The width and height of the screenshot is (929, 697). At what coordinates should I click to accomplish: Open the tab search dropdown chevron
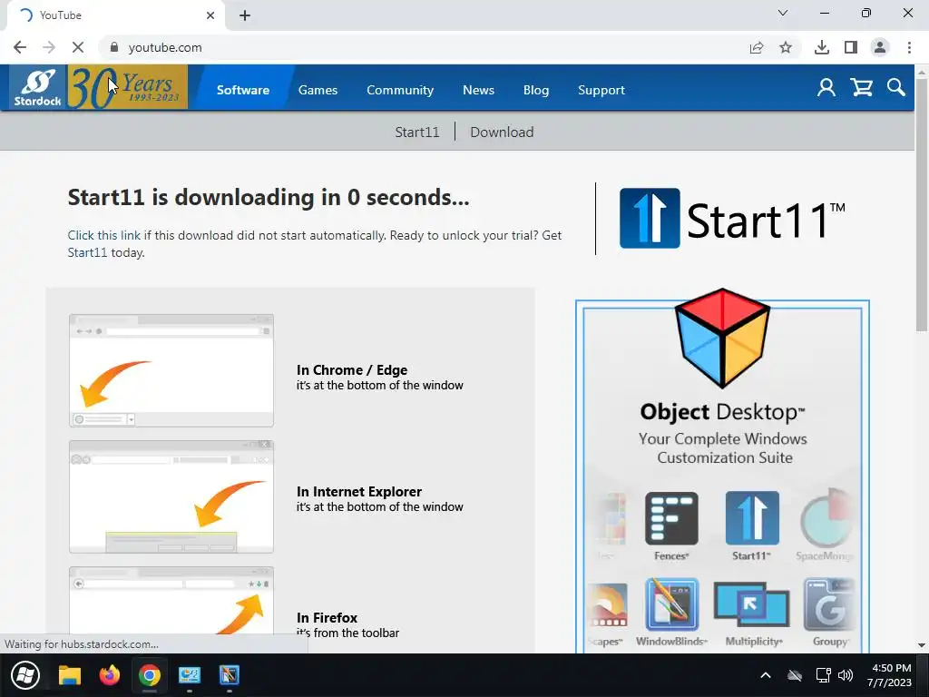(x=783, y=13)
